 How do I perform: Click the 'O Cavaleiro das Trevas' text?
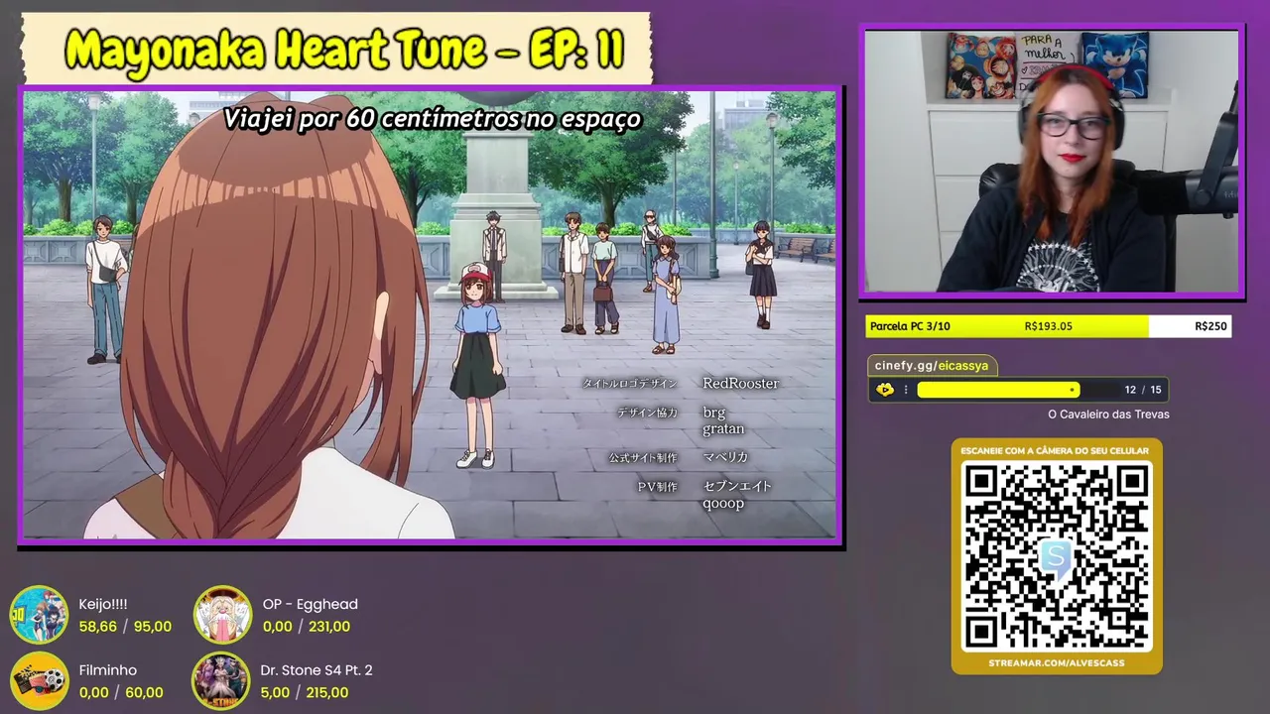(x=1108, y=415)
